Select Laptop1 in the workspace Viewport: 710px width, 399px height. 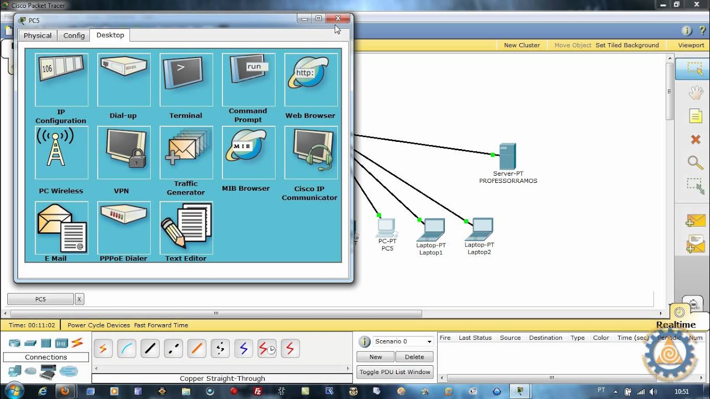(x=432, y=229)
